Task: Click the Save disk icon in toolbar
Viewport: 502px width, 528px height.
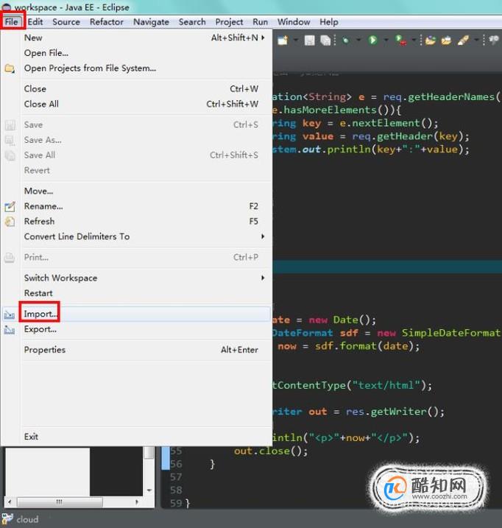Action: pos(309,41)
